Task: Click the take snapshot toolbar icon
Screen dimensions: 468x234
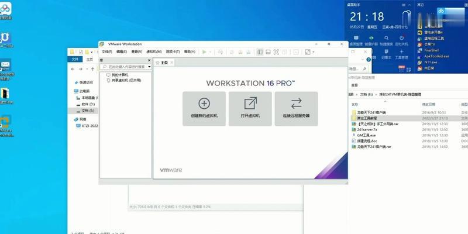Action: point(232,52)
